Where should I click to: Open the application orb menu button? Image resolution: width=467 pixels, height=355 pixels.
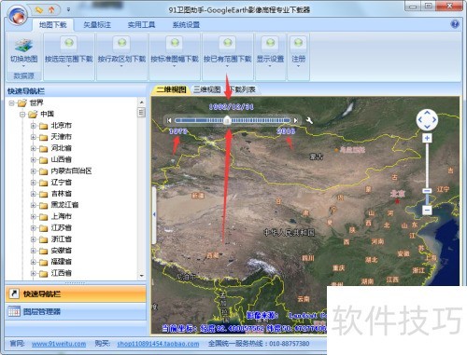[18, 15]
